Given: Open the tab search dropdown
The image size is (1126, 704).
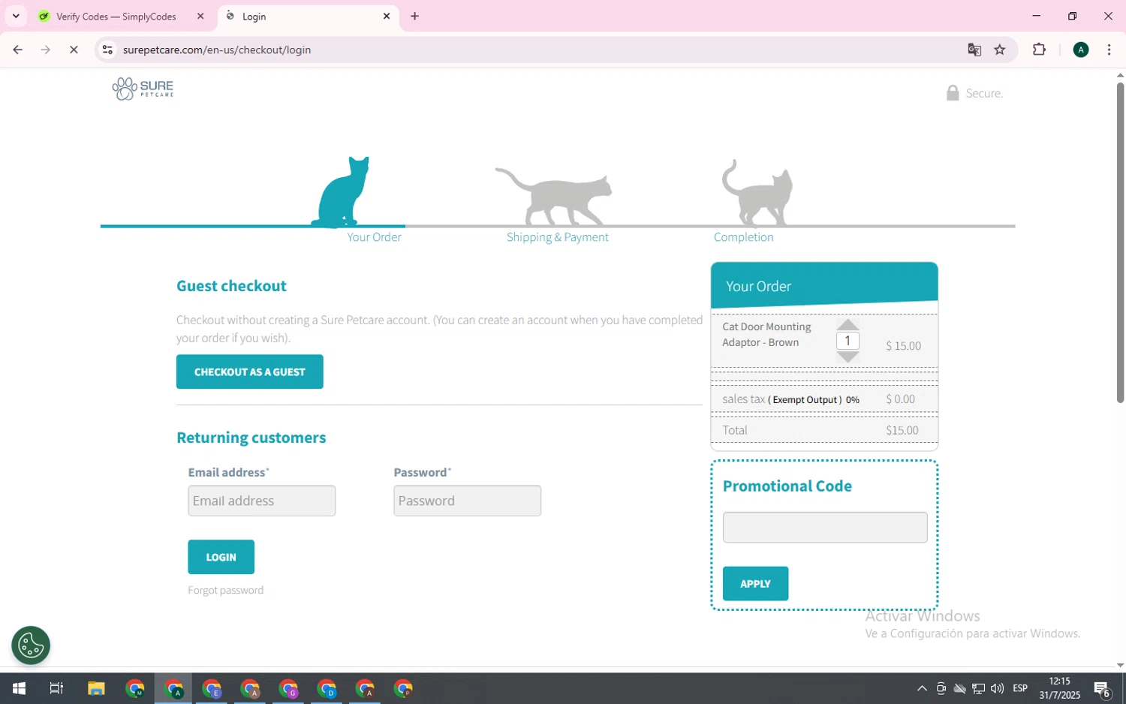Looking at the screenshot, I should pos(16,16).
